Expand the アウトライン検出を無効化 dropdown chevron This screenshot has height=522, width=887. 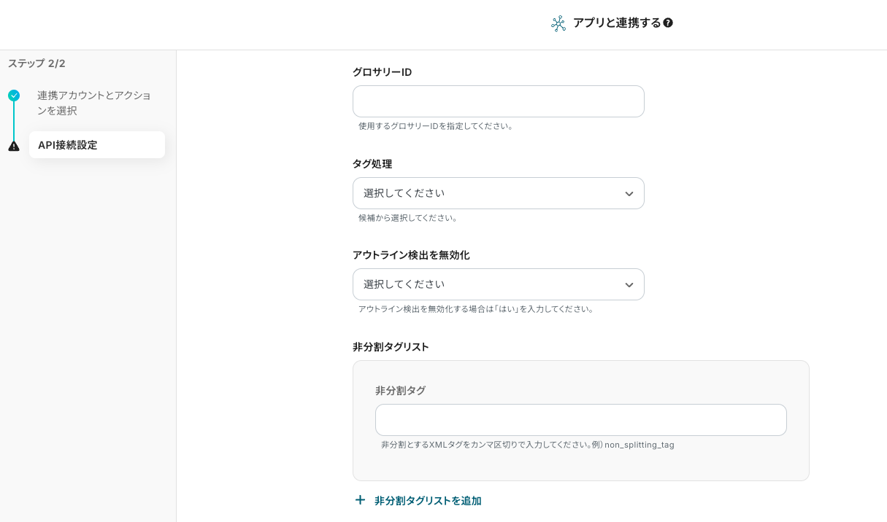[x=629, y=285]
